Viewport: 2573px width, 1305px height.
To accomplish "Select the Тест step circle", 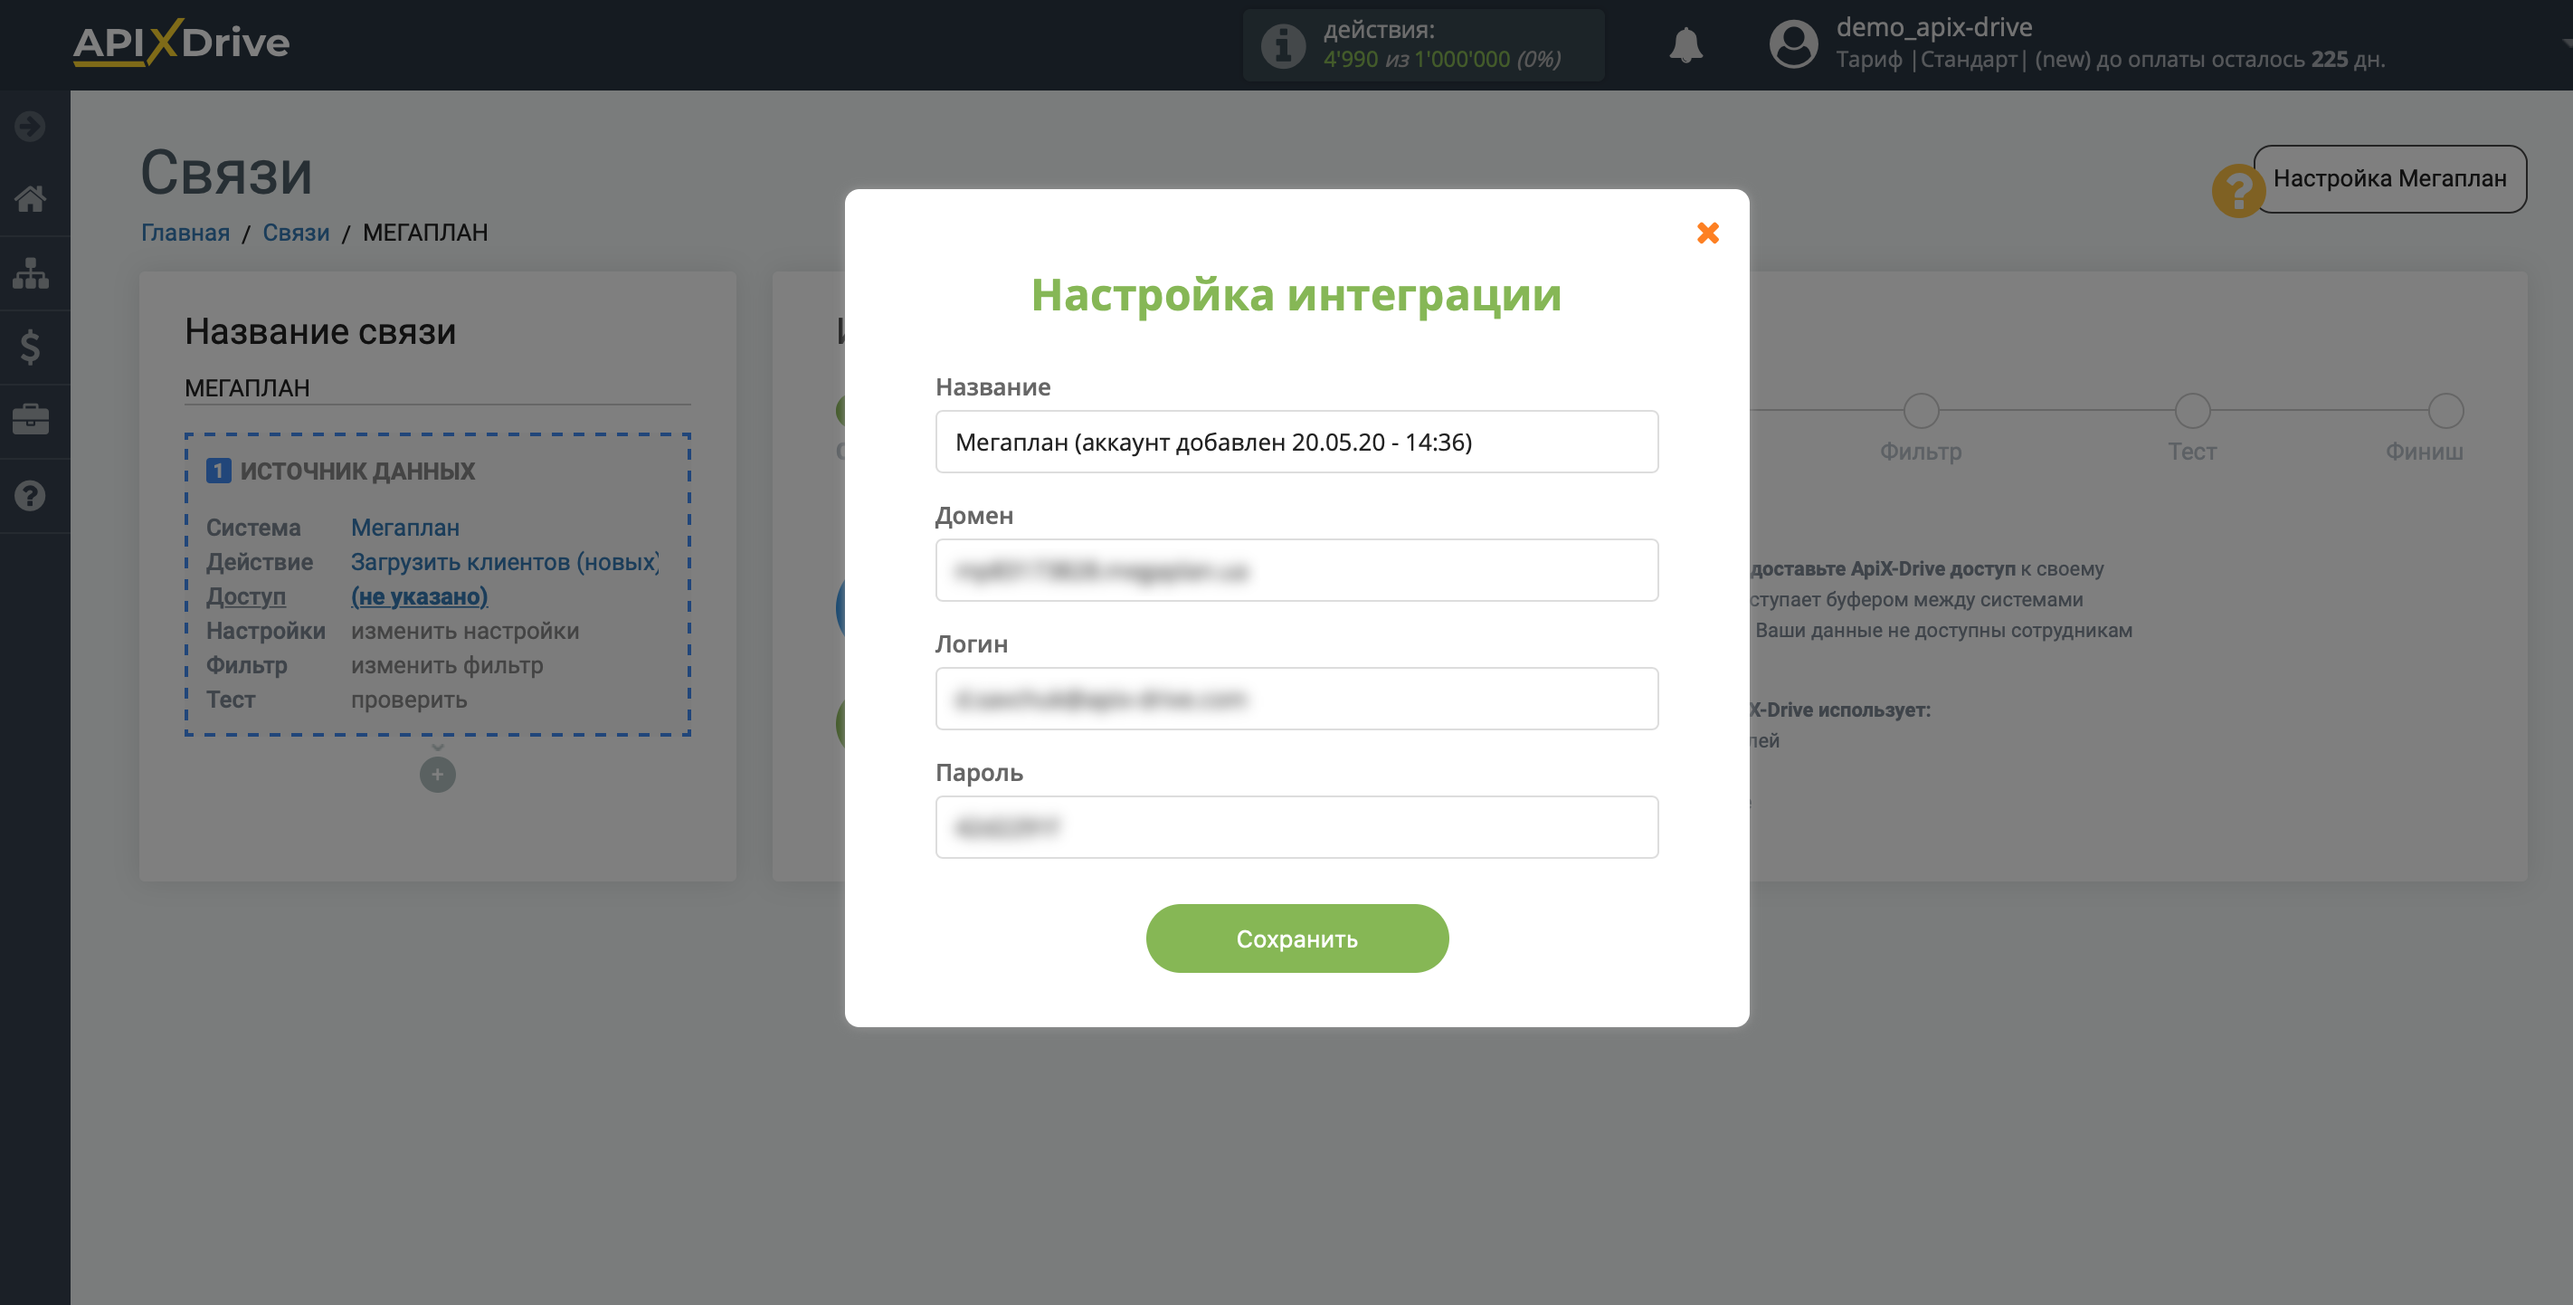I will point(2191,411).
